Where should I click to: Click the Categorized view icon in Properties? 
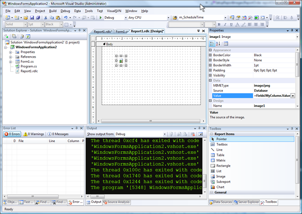point(212,44)
